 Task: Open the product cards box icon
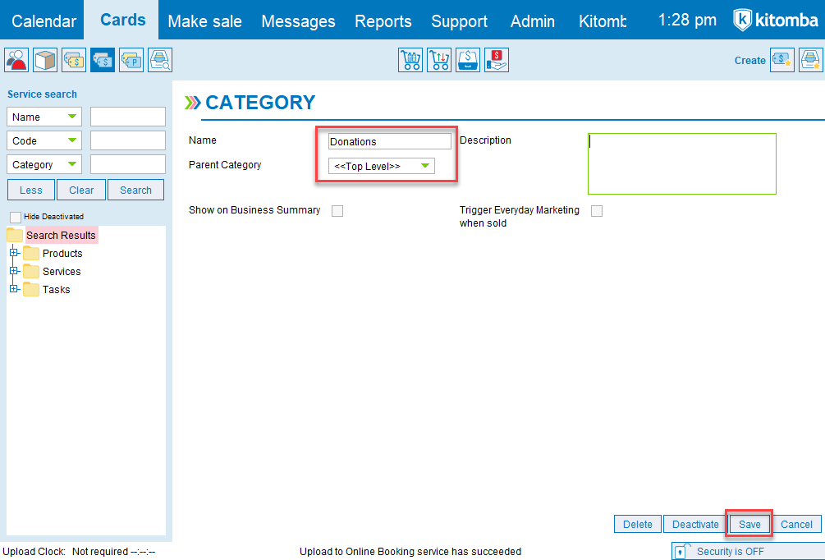pyautogui.click(x=45, y=60)
